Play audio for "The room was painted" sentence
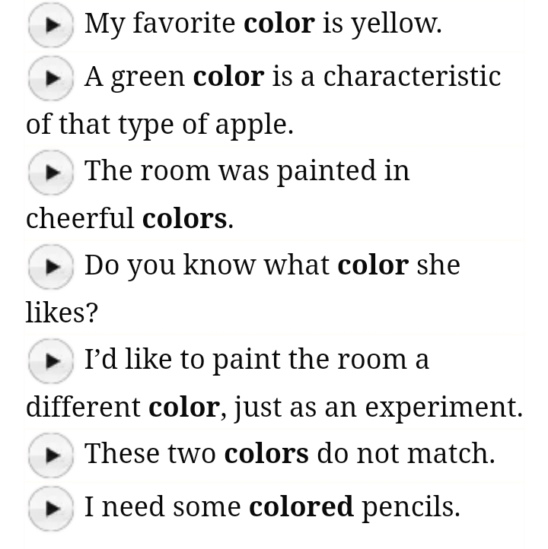The height and width of the screenshot is (549, 548). [50, 173]
